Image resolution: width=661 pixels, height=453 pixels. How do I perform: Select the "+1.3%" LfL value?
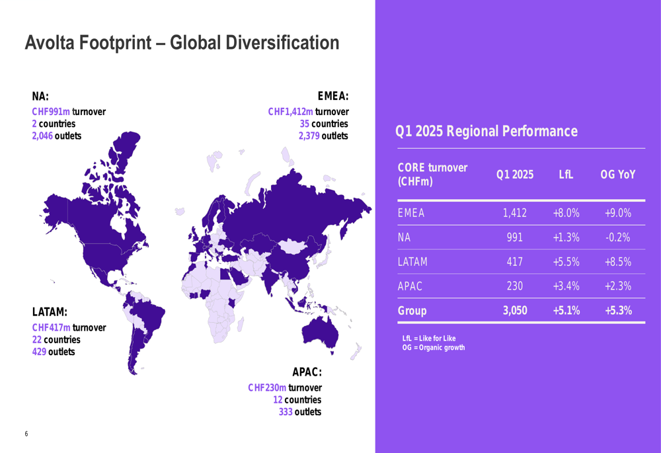pyautogui.click(x=566, y=237)
